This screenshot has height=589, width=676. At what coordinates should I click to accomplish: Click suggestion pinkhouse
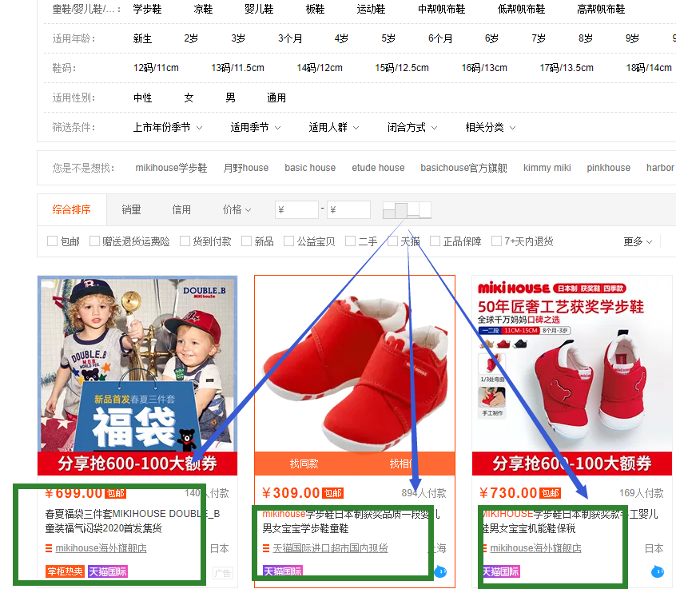pyautogui.click(x=608, y=168)
